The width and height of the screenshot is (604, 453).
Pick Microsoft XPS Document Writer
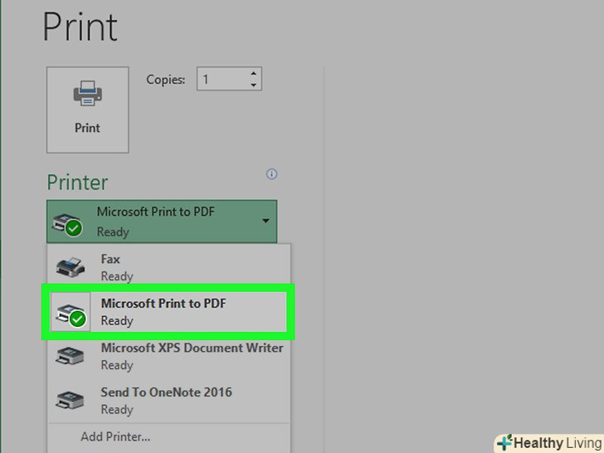[168, 356]
